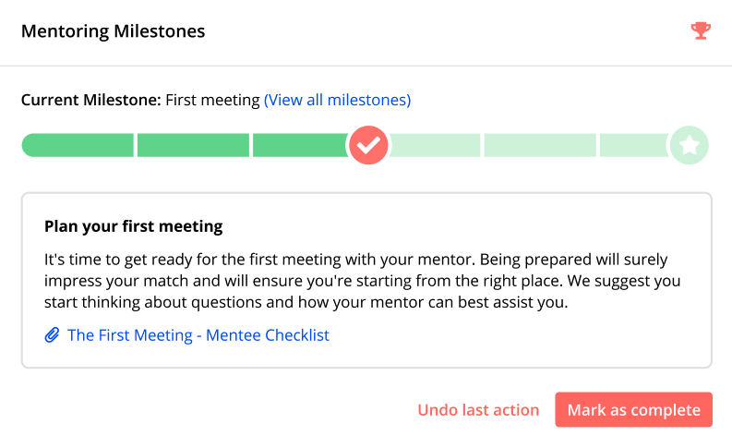Open the View all milestones link
This screenshot has height=436, width=732.
pos(338,100)
